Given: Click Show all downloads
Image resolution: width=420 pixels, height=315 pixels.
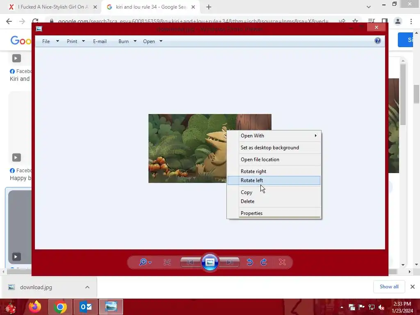Looking at the screenshot, I should (389, 287).
